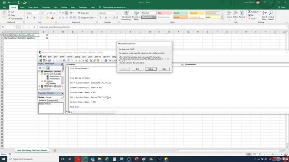Click the Fill Color bucket icon
Image resolution: width=289 pixels, height=162 pixels.
point(47,18)
